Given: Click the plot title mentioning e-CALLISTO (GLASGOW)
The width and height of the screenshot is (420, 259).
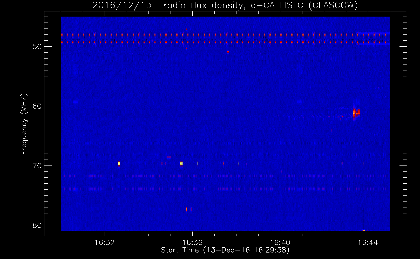Looking at the screenshot, I should point(225,5).
